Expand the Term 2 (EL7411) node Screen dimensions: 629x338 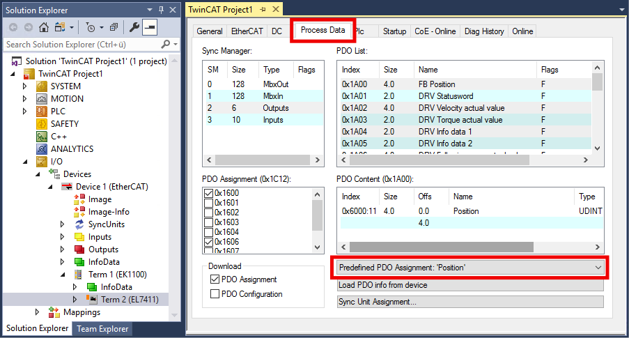coord(75,300)
